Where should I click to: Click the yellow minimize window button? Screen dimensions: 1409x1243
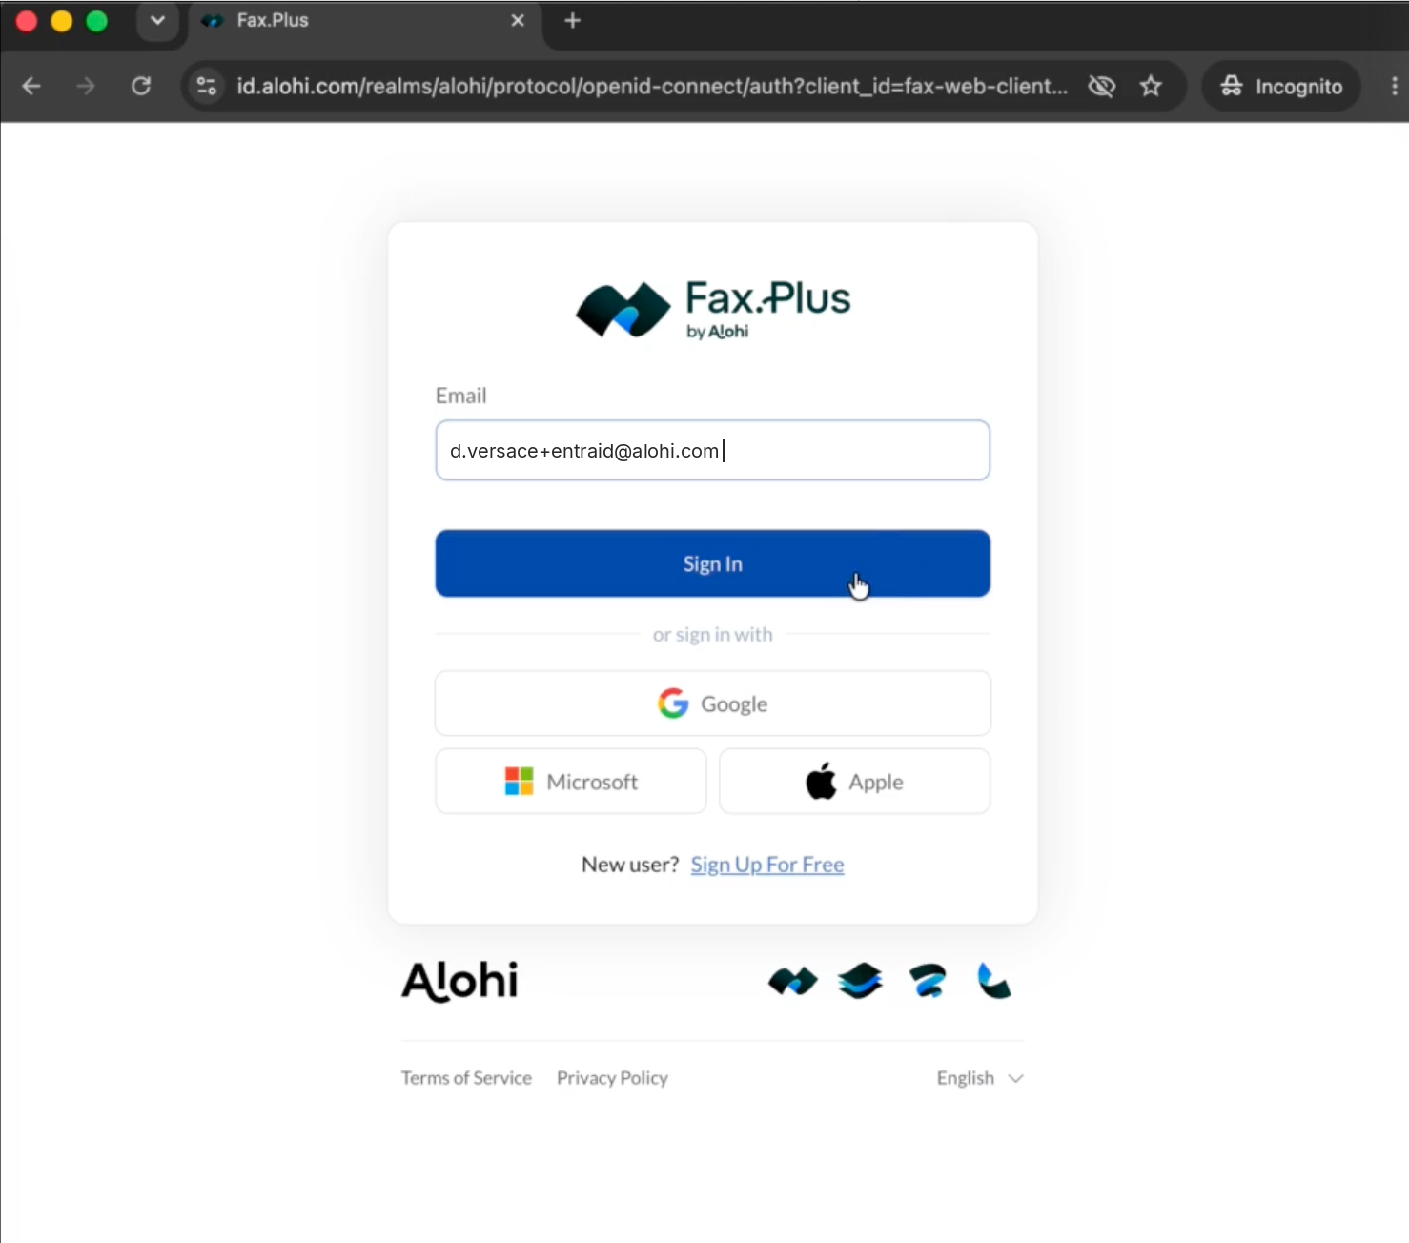[61, 21]
